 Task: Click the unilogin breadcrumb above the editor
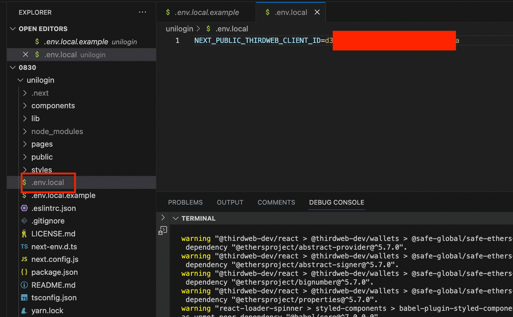point(180,29)
